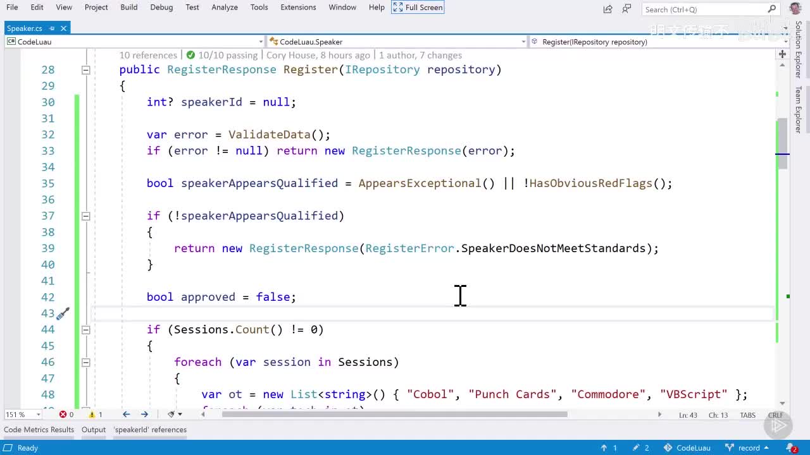Open the Output panel tab
This screenshot has width=810, height=455.
coord(94,430)
